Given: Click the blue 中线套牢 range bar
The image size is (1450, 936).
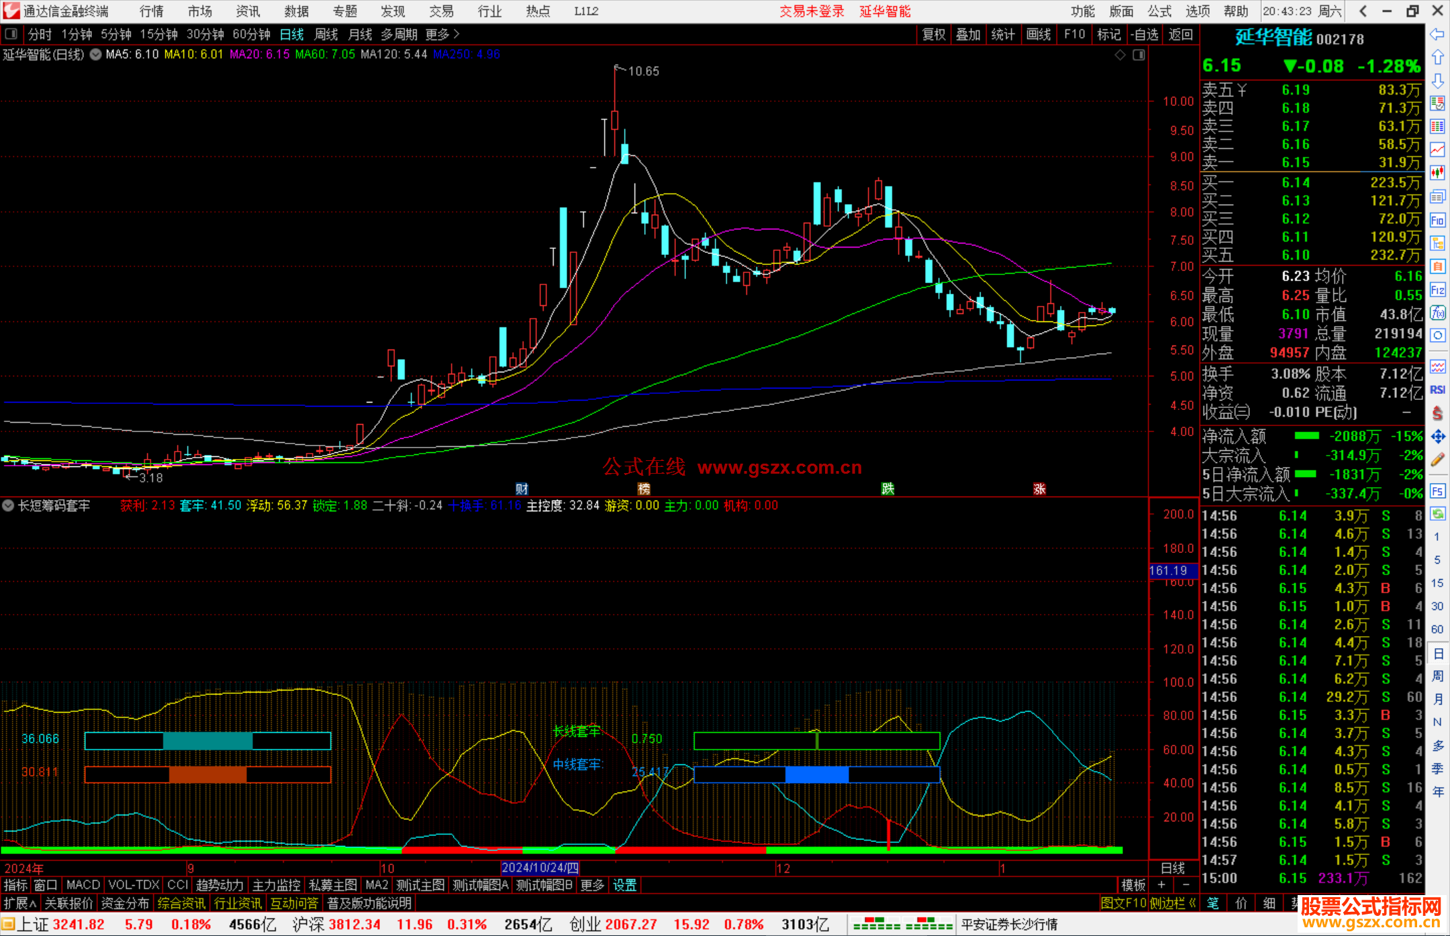Looking at the screenshot, I should [817, 774].
